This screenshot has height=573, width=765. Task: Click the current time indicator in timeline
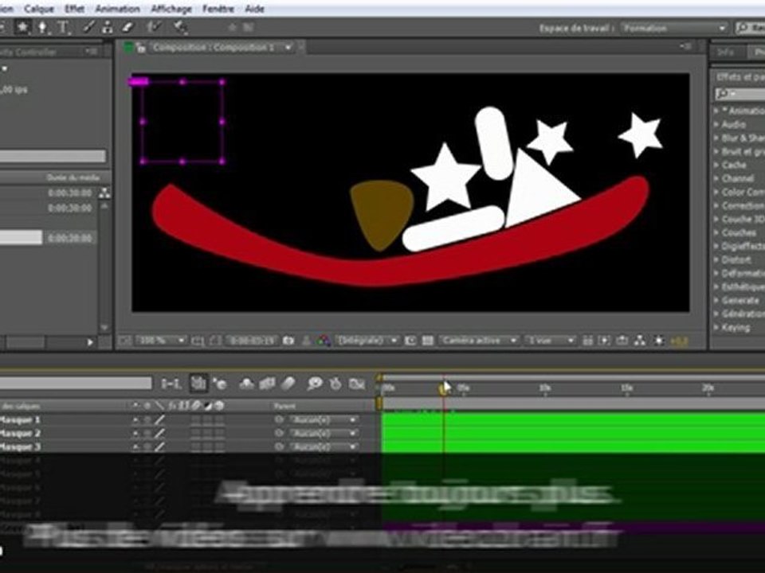coord(444,388)
